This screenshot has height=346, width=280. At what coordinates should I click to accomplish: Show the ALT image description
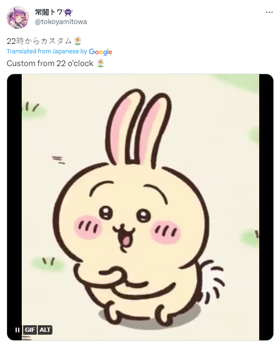(x=45, y=330)
